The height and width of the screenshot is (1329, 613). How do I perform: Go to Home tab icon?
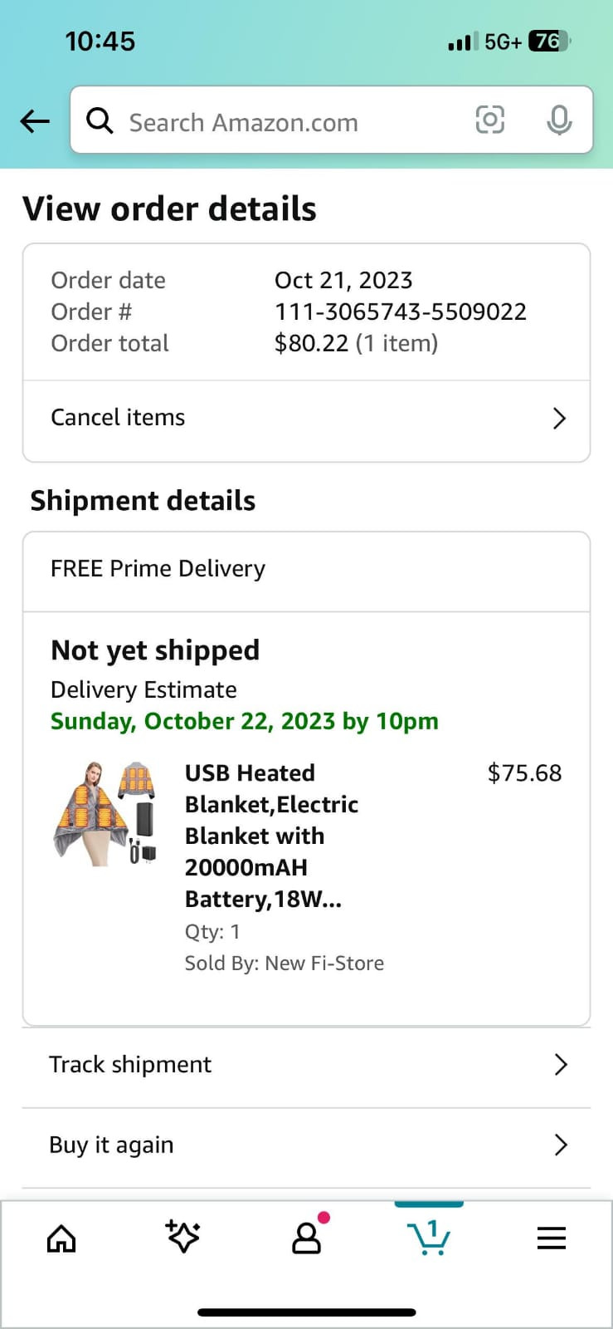pyautogui.click(x=61, y=1238)
